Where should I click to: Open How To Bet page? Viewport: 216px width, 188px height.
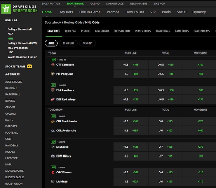[x=135, y=12]
